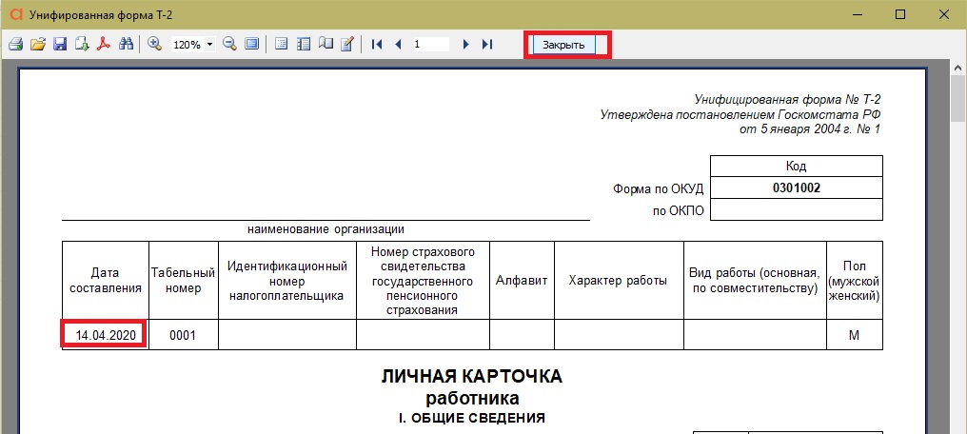Viewport: 967px width, 434px height.
Task: Click the Унифицированная форма № Т-2 line
Action: coord(789,100)
